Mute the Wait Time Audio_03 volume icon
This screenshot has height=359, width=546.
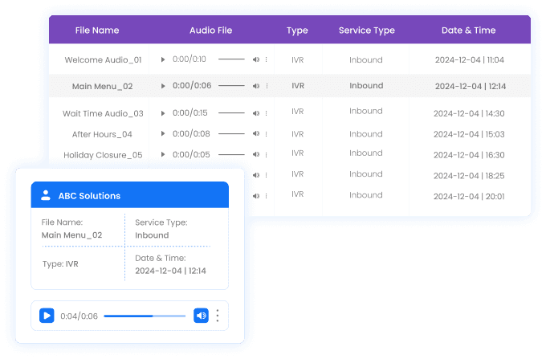(256, 113)
